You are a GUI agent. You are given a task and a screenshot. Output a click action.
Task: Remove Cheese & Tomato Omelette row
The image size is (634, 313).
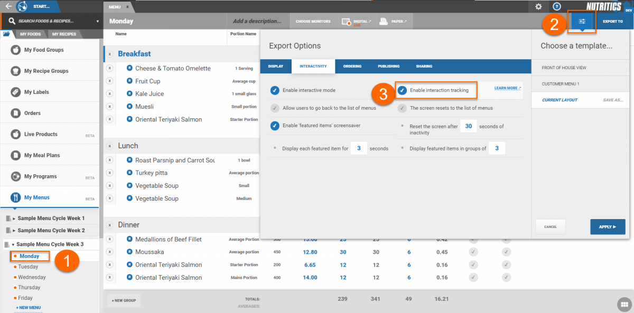(x=109, y=68)
